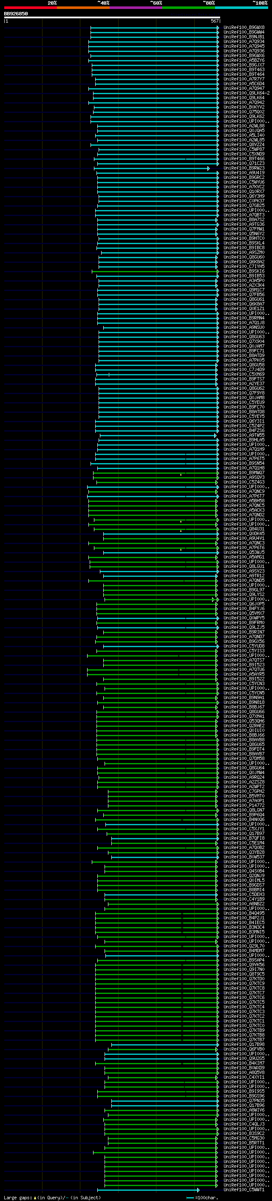Select hit label UniRef100_A9NSU0
272x1201 pixels.
click(244, 327)
